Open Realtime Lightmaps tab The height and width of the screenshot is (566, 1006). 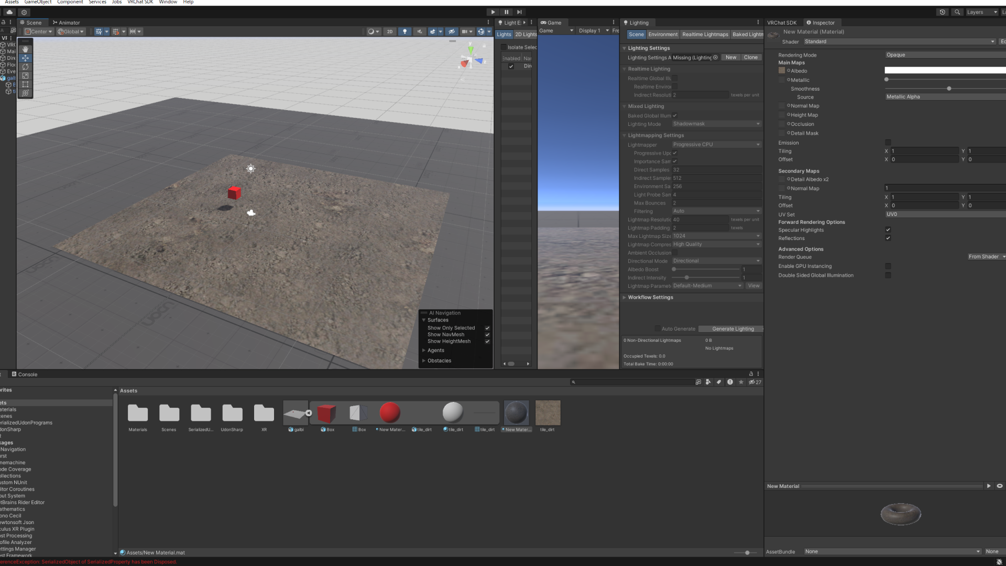click(x=705, y=35)
